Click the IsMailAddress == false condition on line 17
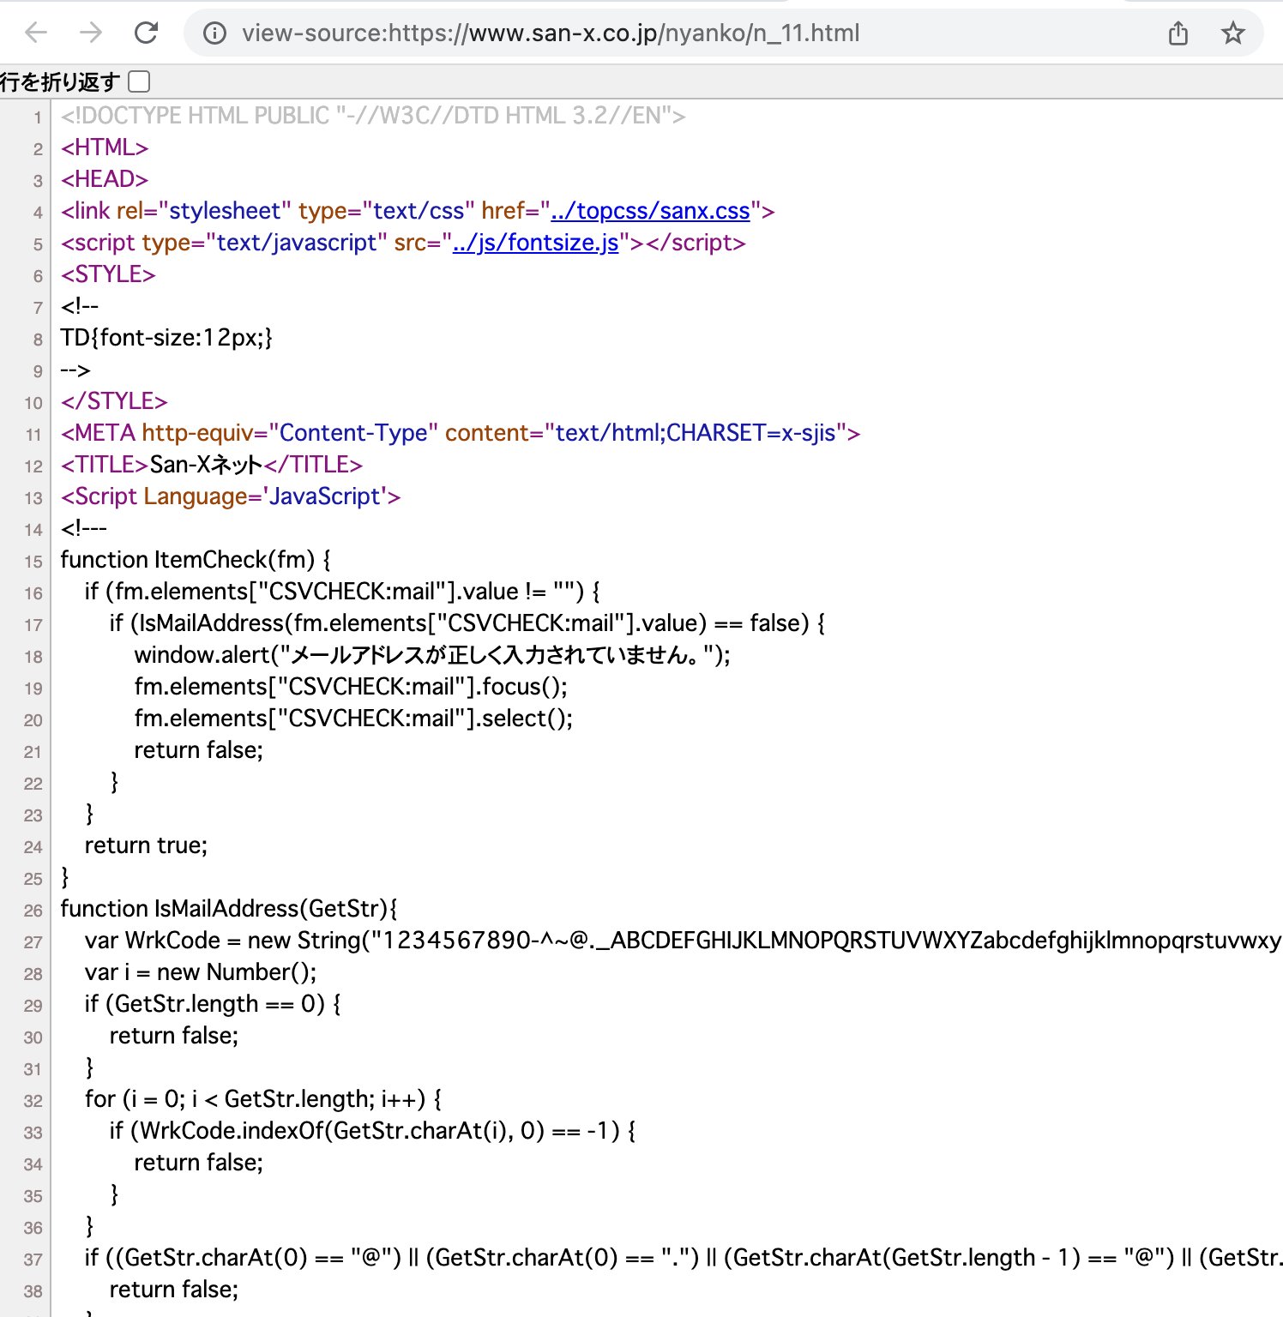1283x1317 pixels. click(x=467, y=623)
